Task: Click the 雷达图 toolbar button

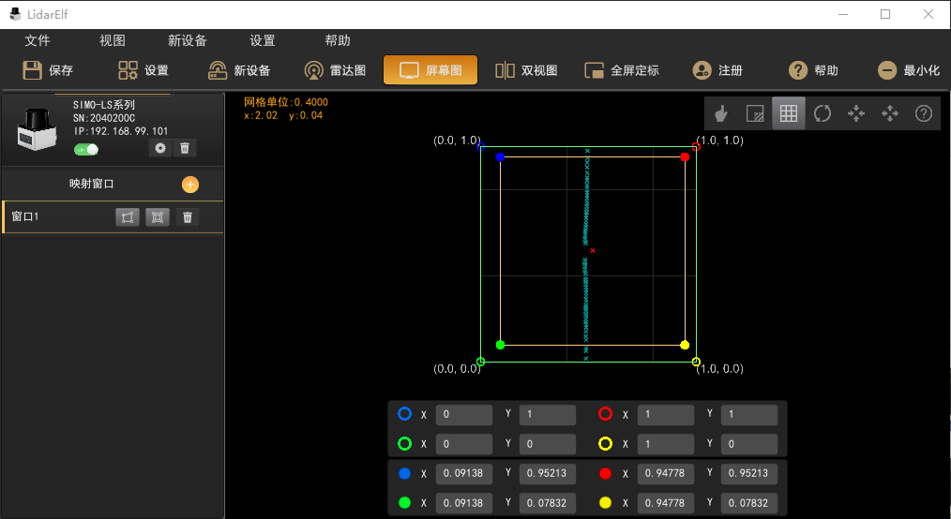Action: [x=336, y=70]
